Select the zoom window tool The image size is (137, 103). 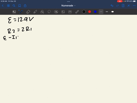[14, 12]
